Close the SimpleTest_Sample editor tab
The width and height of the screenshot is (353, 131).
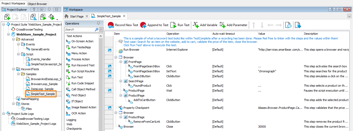pos(124,16)
